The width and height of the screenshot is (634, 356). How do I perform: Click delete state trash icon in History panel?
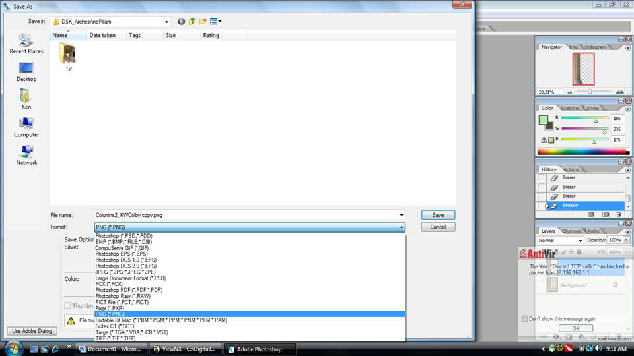(x=619, y=214)
